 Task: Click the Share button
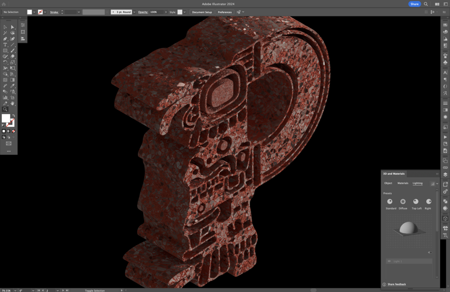pos(415,4)
